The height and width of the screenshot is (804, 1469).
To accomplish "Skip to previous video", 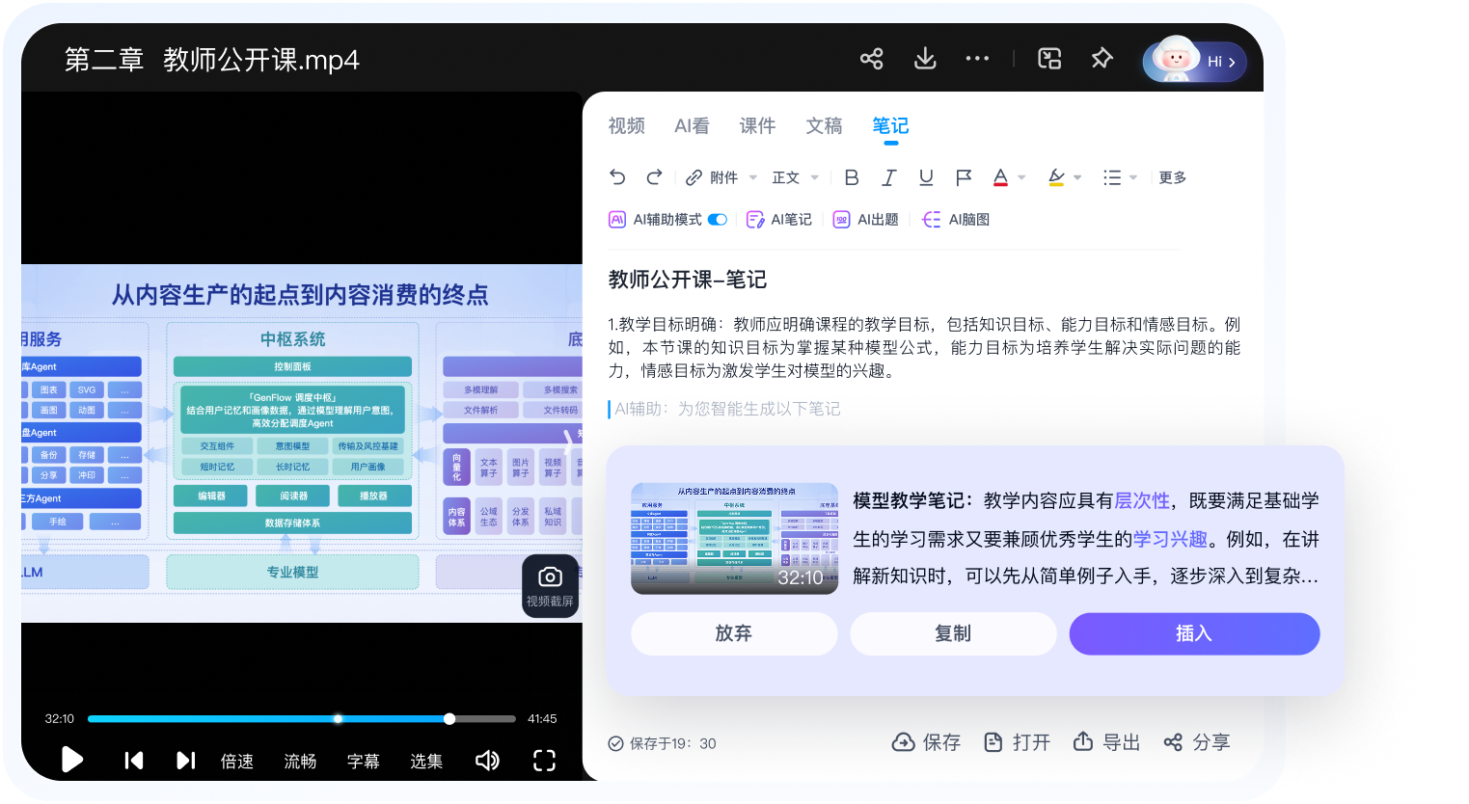I will point(134,761).
